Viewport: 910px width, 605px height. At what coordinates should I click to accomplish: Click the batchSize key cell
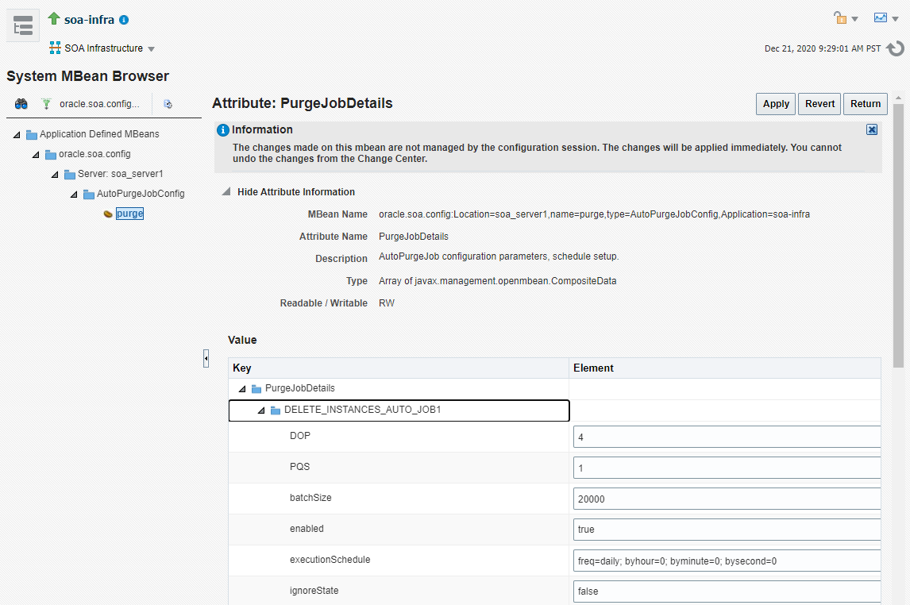pos(398,499)
